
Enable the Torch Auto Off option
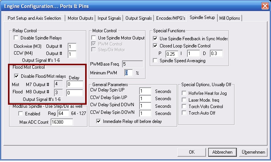click(184, 113)
